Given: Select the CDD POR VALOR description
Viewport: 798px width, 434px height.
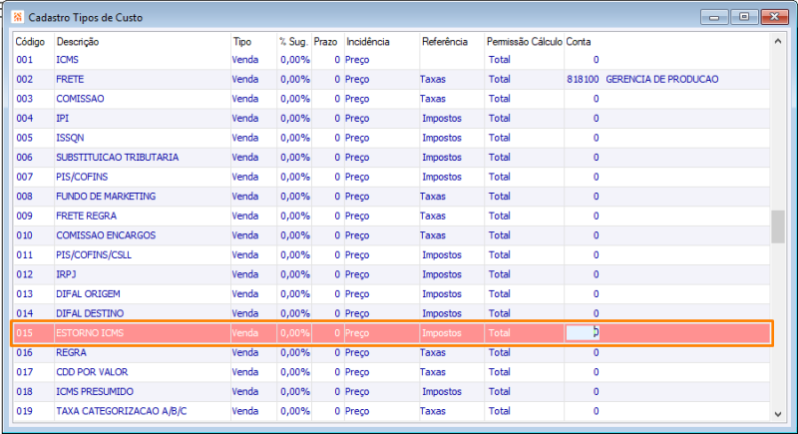Looking at the screenshot, I should coord(92,372).
